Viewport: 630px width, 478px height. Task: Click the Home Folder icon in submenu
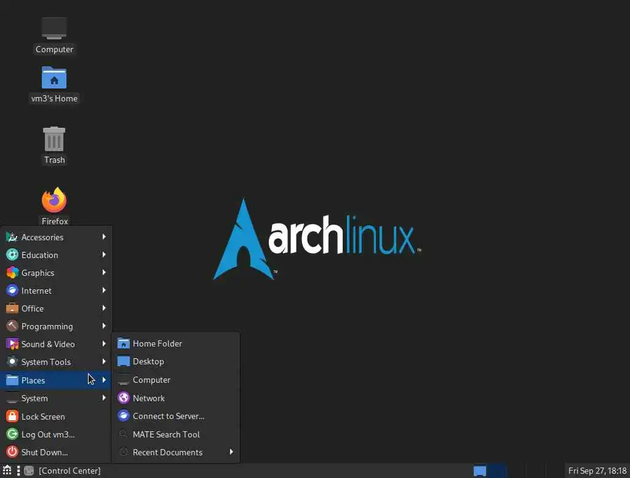coord(123,343)
